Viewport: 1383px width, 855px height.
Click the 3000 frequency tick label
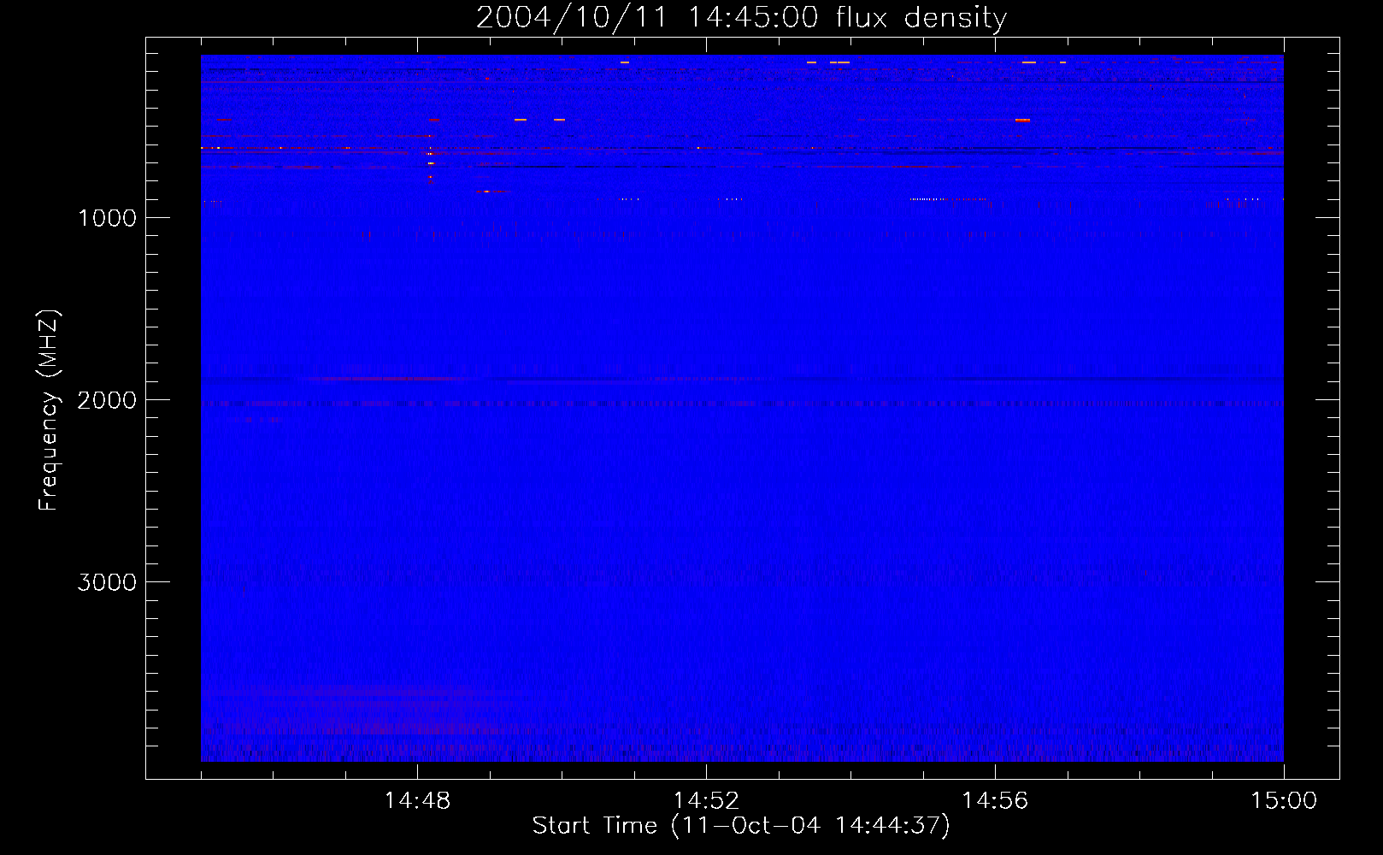[x=107, y=582]
